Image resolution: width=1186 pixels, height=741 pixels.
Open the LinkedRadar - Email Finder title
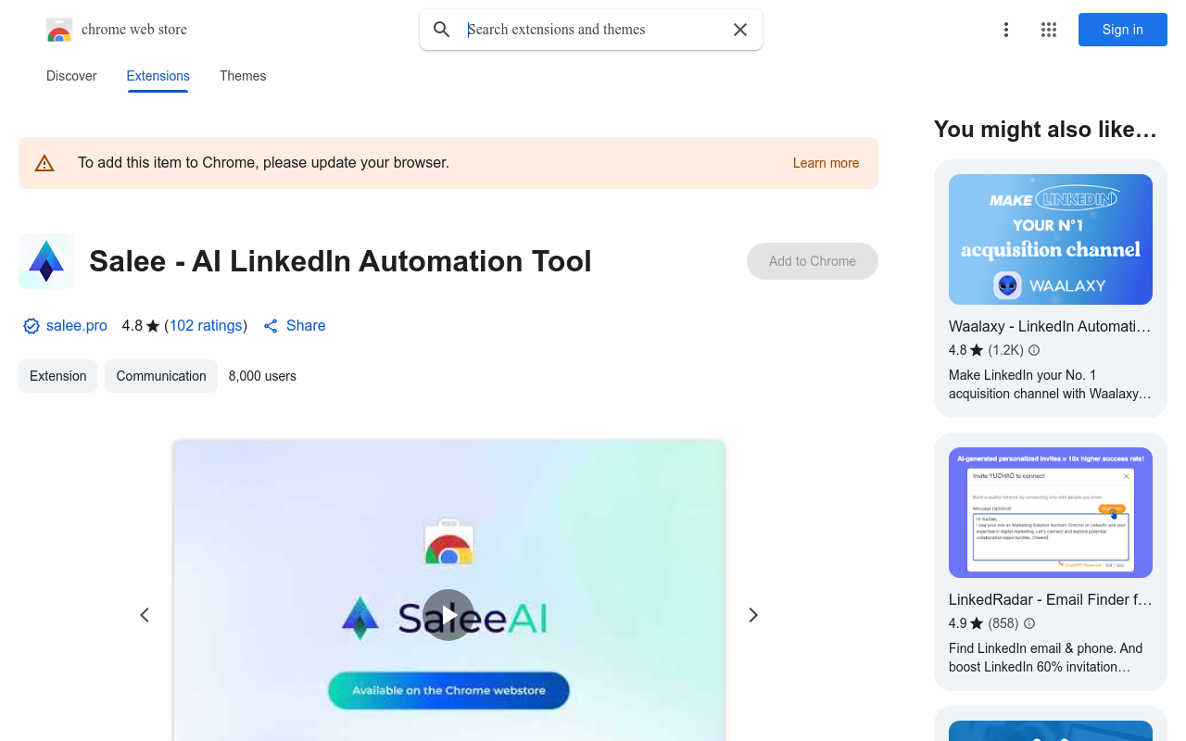[x=1051, y=599]
